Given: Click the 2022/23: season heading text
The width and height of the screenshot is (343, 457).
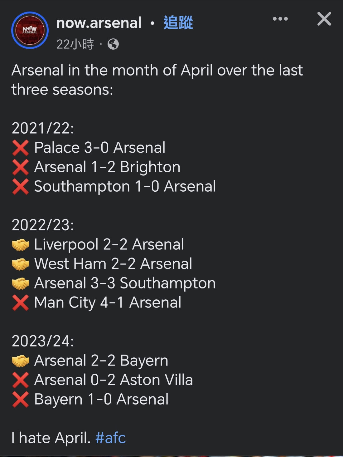Looking at the screenshot, I should (43, 225).
